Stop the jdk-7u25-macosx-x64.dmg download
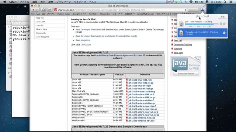The width and height of the screenshot is (236, 132). (221, 24)
